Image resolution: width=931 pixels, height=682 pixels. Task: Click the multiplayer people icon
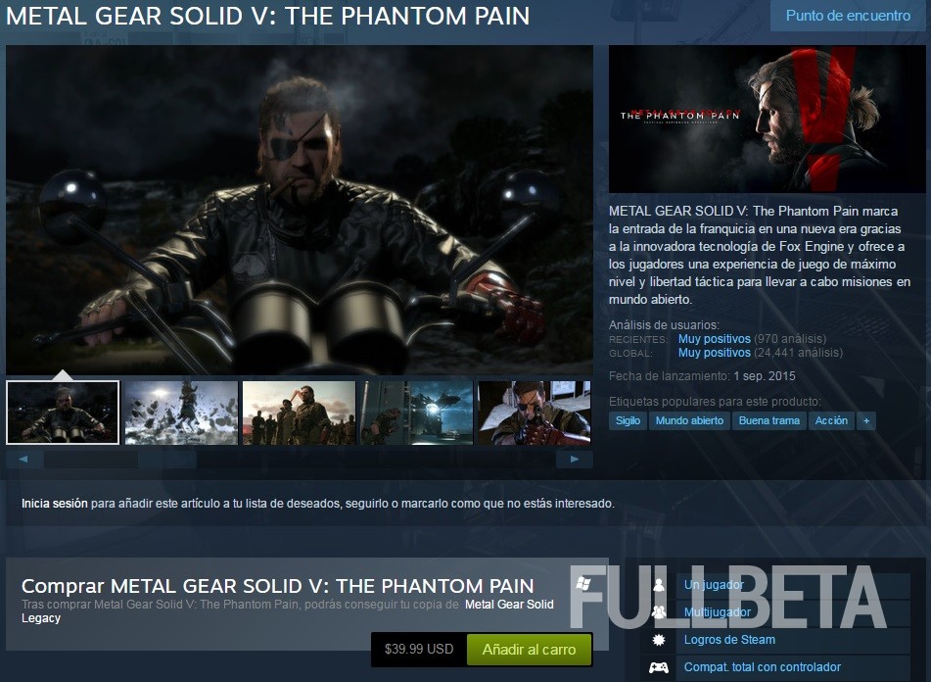659,611
